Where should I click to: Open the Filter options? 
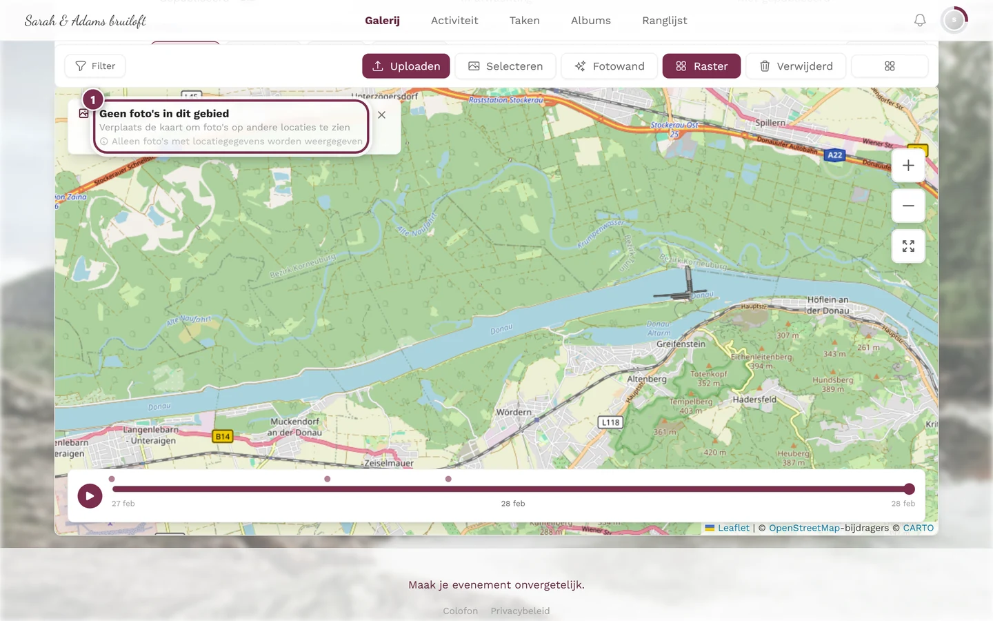95,66
